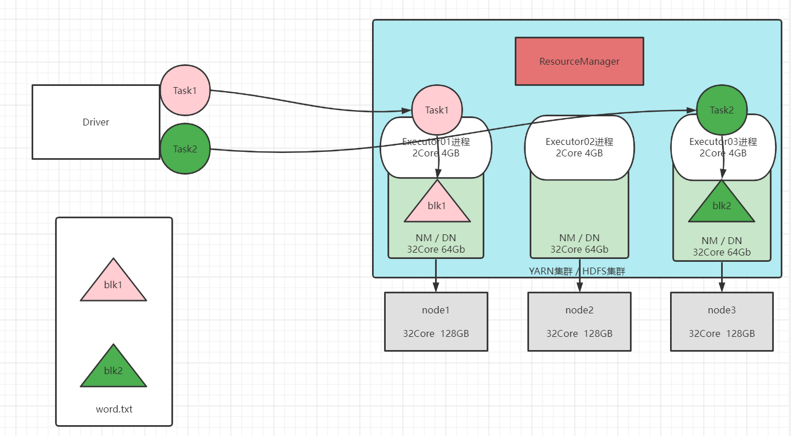Viewport: 791px width, 436px height.
Task: Click NM / DN label below blk2 triangle
Action: 722,241
